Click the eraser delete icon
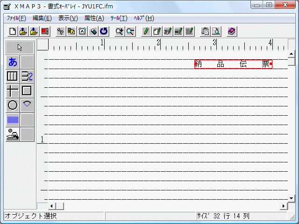 point(93,31)
